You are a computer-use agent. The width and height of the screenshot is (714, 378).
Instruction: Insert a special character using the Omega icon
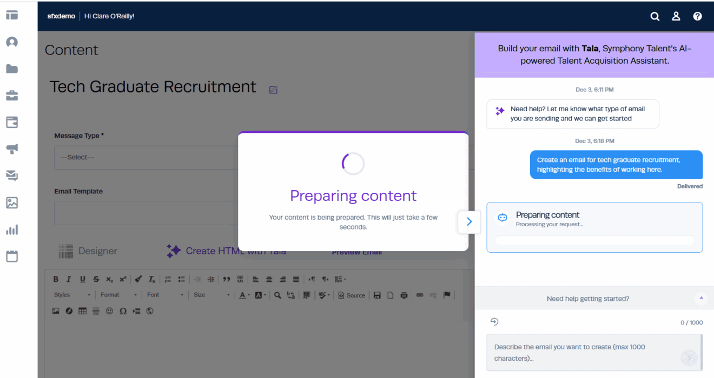(123, 311)
